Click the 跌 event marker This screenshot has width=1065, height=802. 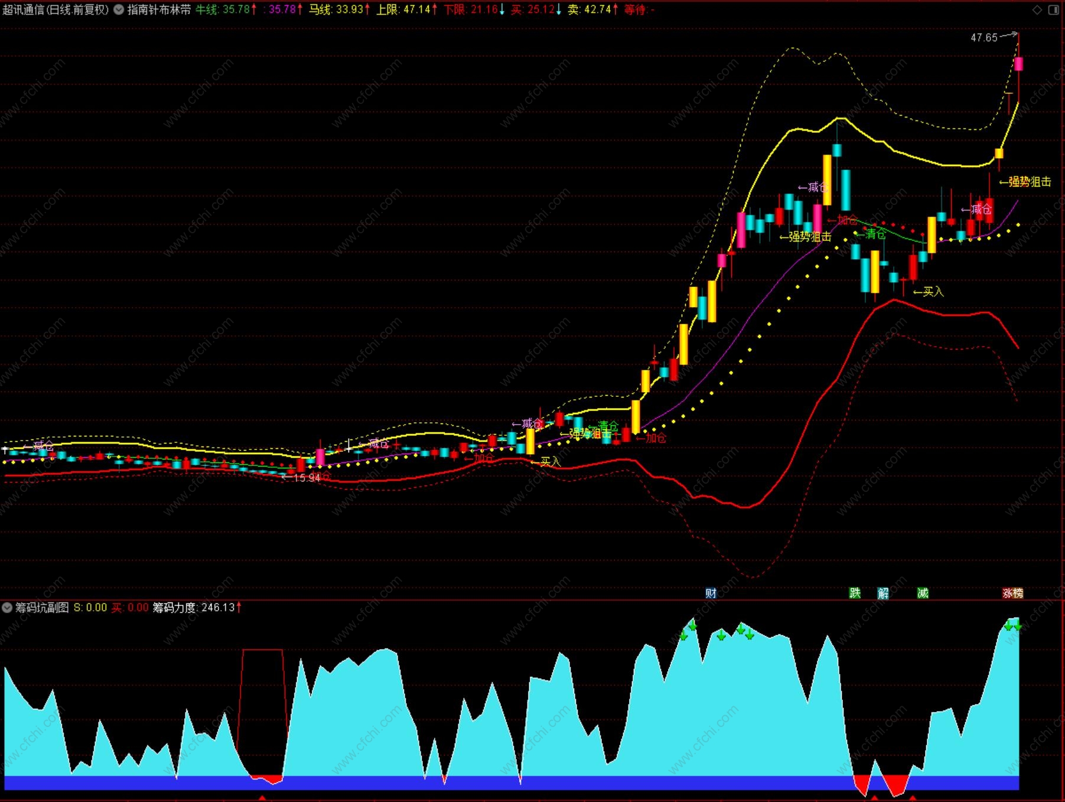[x=855, y=593]
